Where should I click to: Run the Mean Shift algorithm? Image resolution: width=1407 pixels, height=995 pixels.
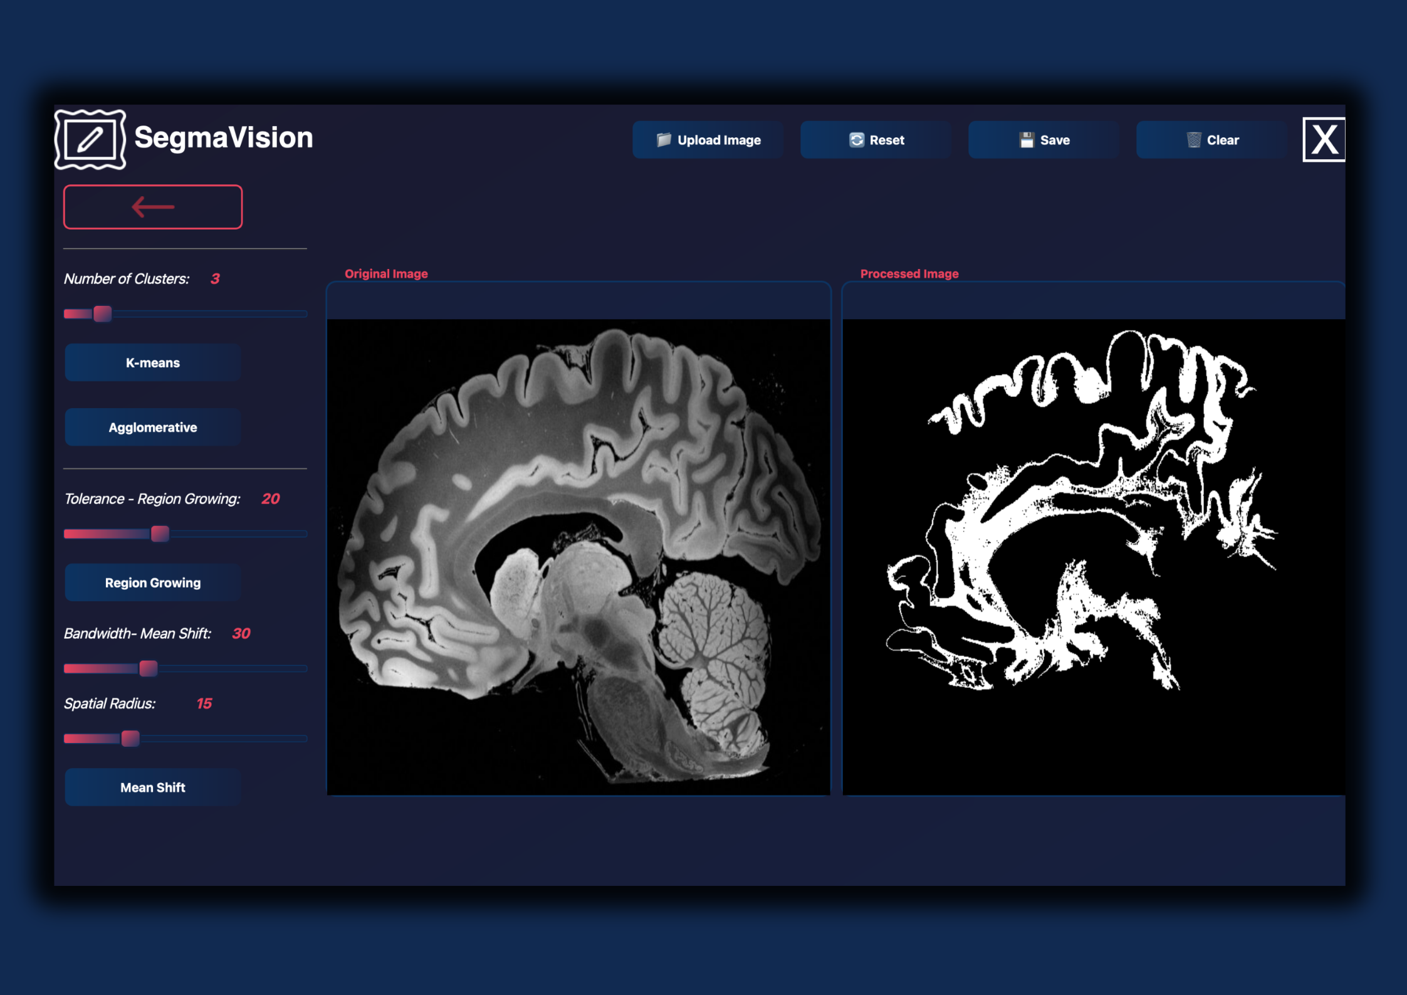(152, 787)
